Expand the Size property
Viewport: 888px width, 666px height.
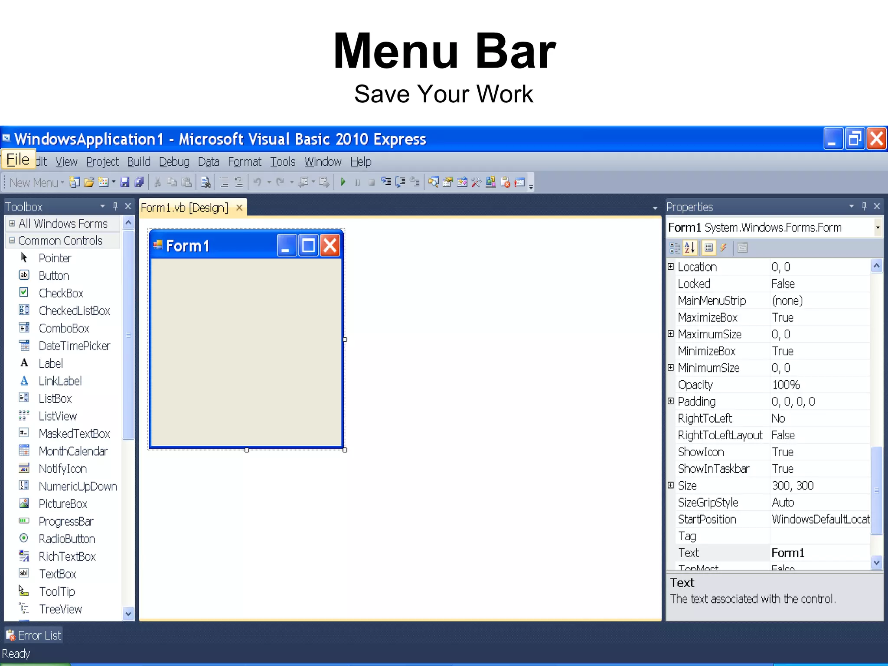[x=671, y=485]
